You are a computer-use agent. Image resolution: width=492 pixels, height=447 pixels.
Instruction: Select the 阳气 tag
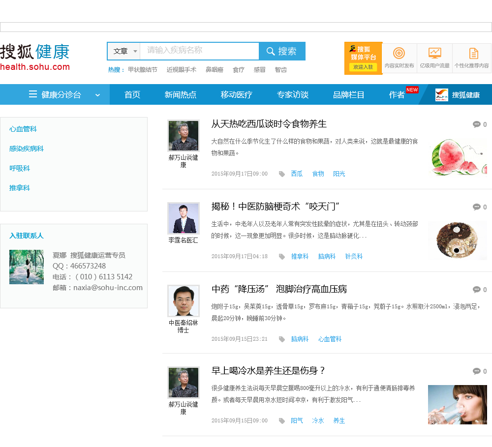click(x=297, y=420)
